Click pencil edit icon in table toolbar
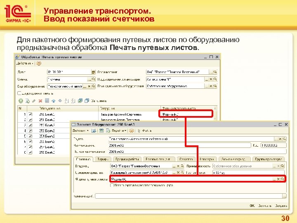Image resolution: width=297 pixels, height=223 pixels. (x=34, y=101)
